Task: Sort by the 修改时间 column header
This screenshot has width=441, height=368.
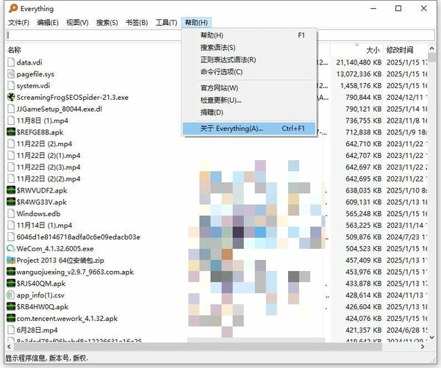Action: pyautogui.click(x=400, y=50)
